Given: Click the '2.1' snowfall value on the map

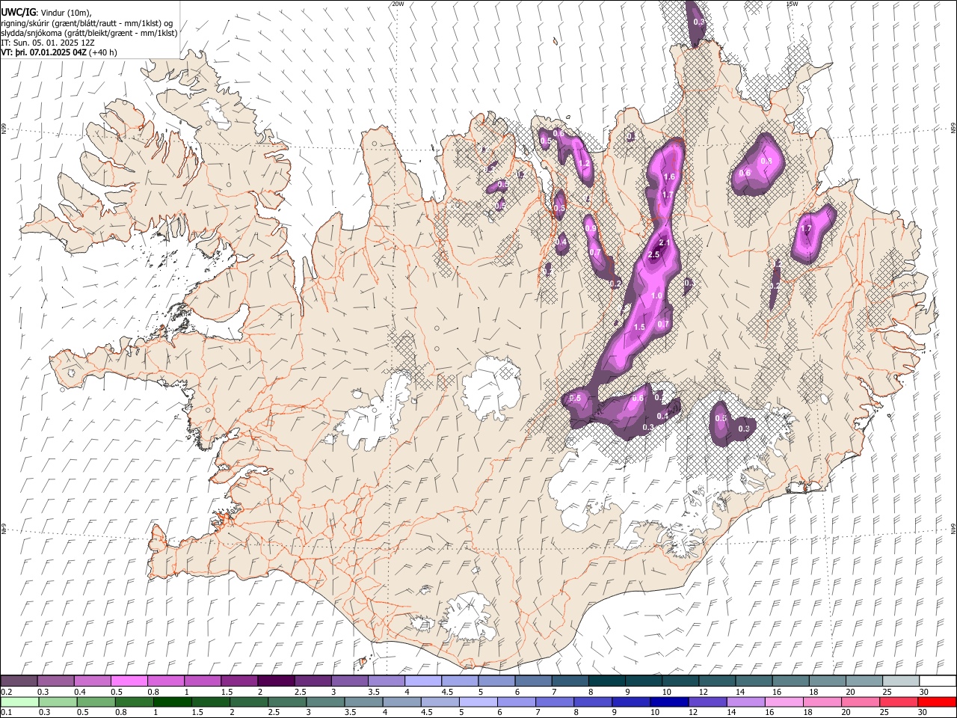Looking at the screenshot, I should pos(664,244).
